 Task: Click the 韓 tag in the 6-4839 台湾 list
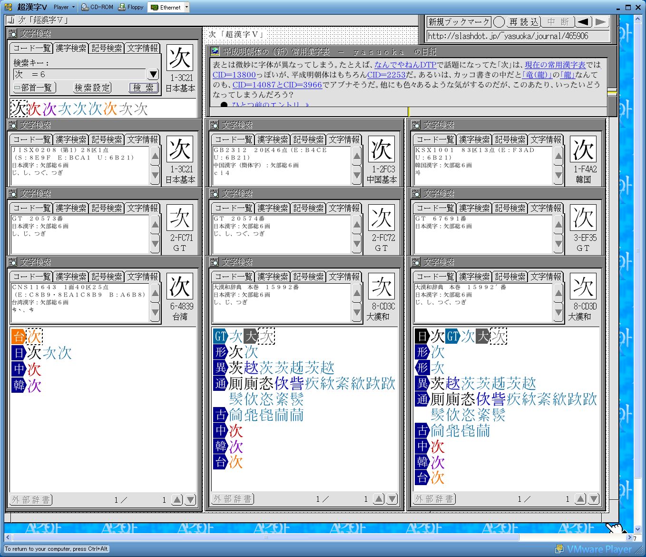click(x=19, y=385)
